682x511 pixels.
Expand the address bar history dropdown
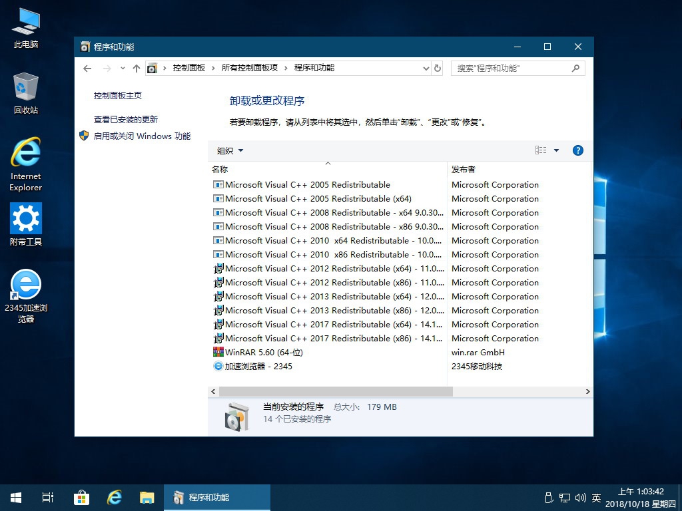click(426, 69)
